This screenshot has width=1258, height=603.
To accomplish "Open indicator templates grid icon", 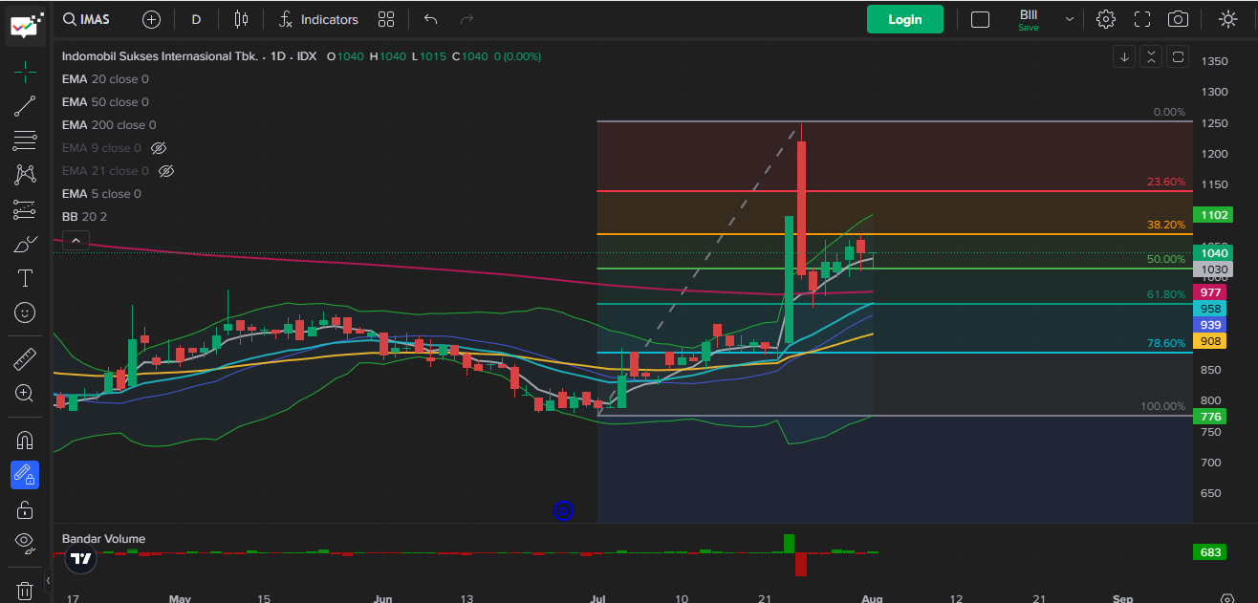I will pyautogui.click(x=386, y=19).
